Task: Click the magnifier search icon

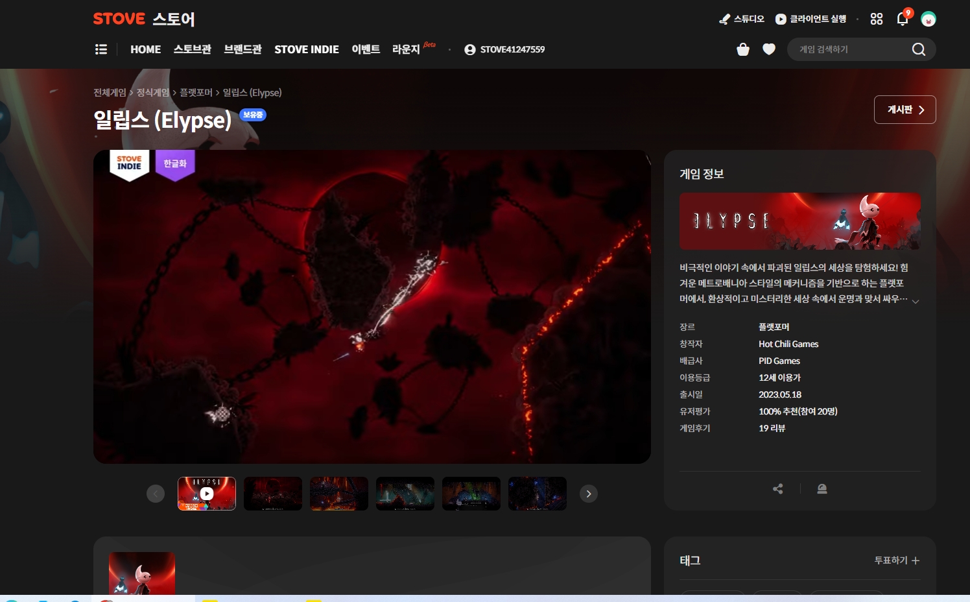Action: 919,49
